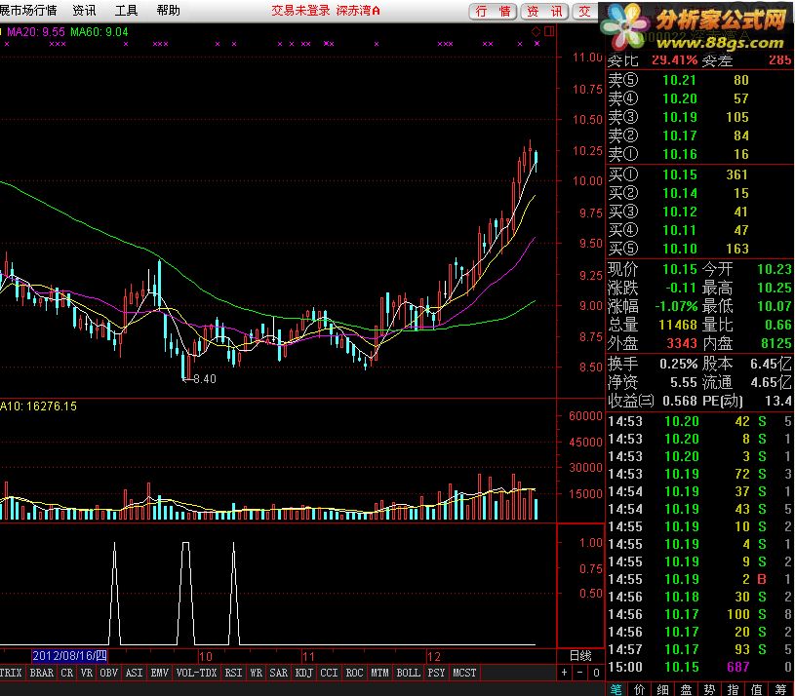Open the 资讯 menu

tap(84, 11)
